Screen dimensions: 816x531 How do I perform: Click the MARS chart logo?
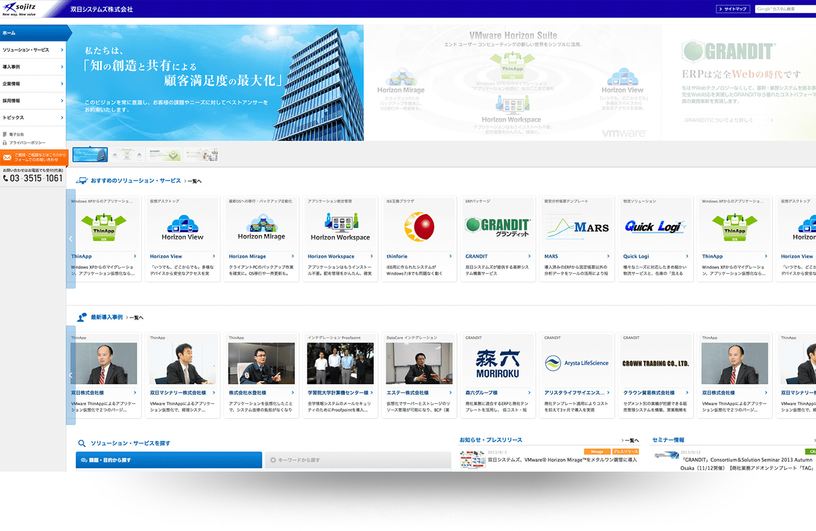(x=577, y=227)
